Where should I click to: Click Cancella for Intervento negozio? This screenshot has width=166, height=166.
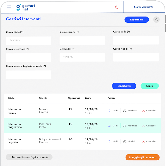point(151,141)
